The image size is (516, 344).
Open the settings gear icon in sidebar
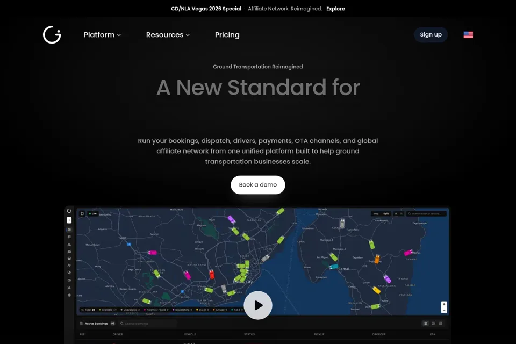(69, 295)
